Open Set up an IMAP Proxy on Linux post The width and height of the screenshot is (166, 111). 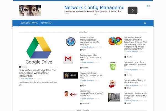135,81
